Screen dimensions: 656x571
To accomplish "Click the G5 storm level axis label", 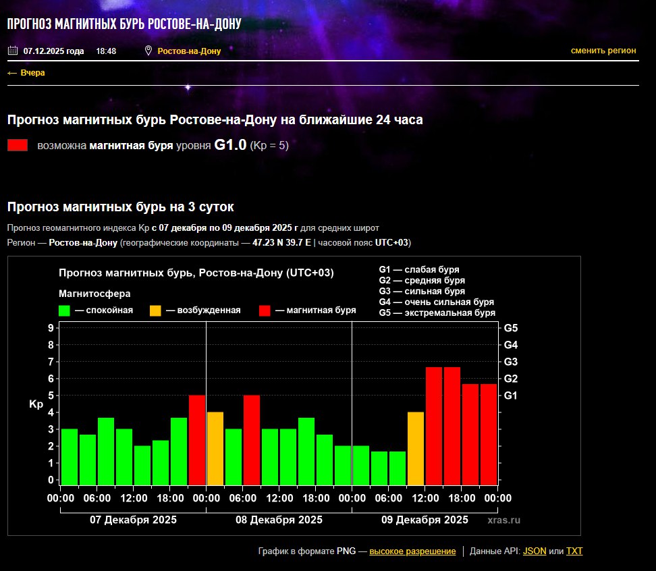I will pos(511,329).
